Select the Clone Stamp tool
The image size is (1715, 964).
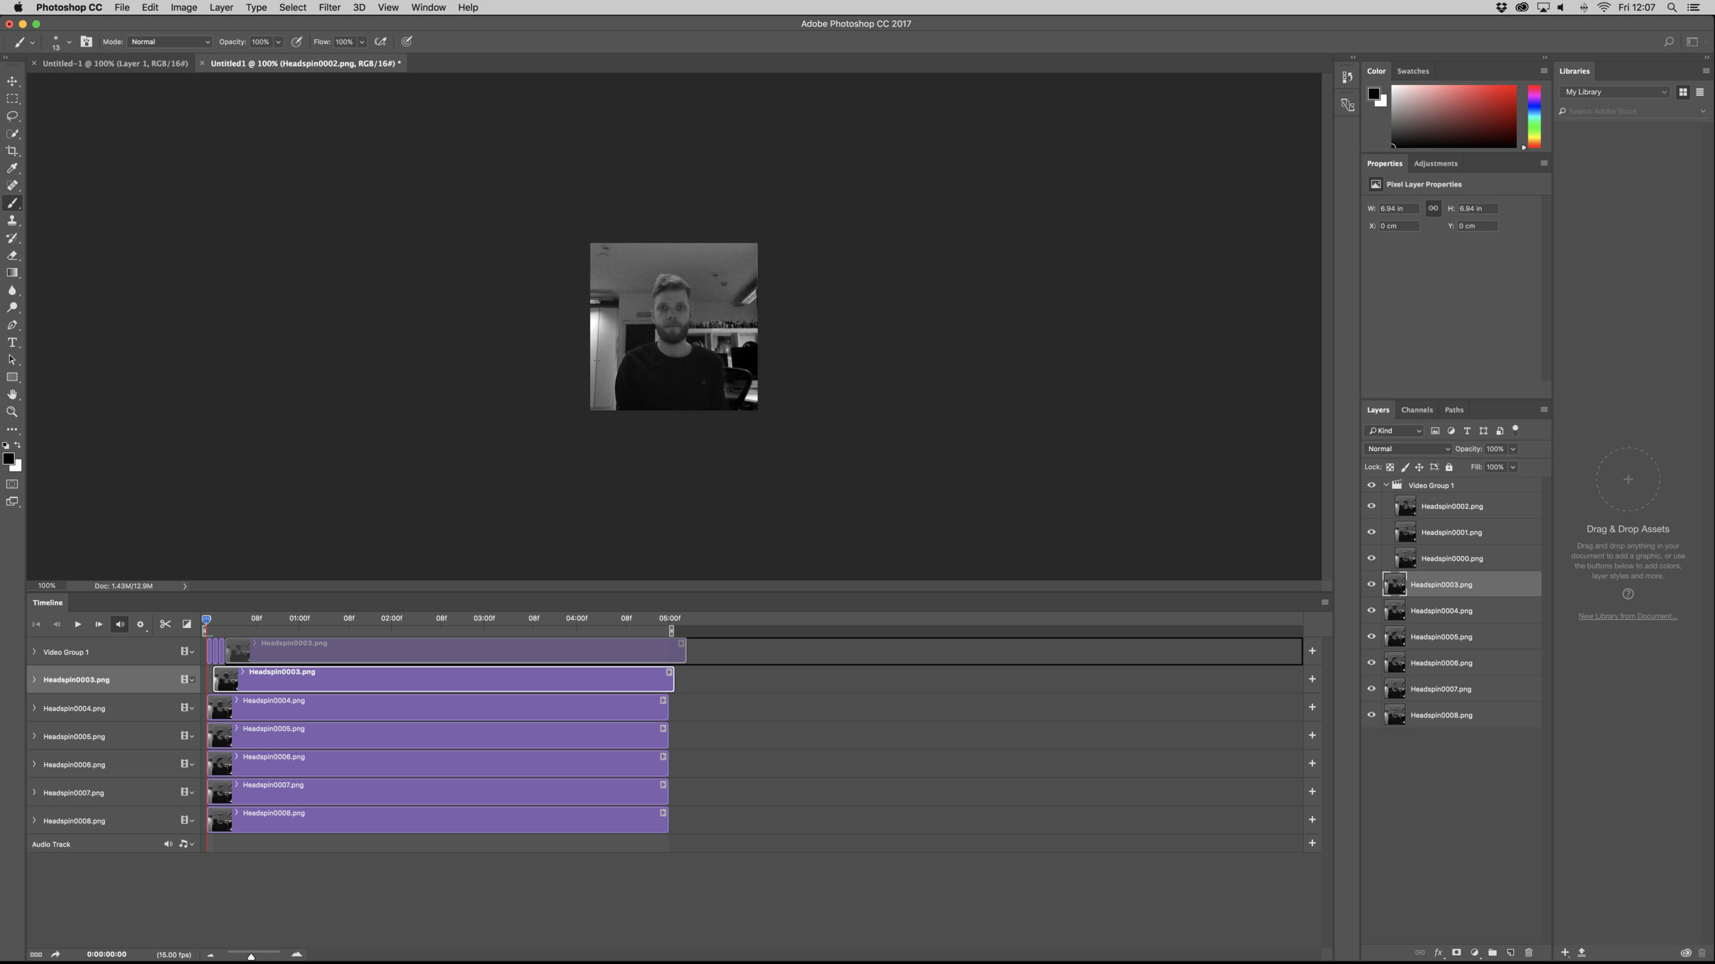[x=12, y=221]
